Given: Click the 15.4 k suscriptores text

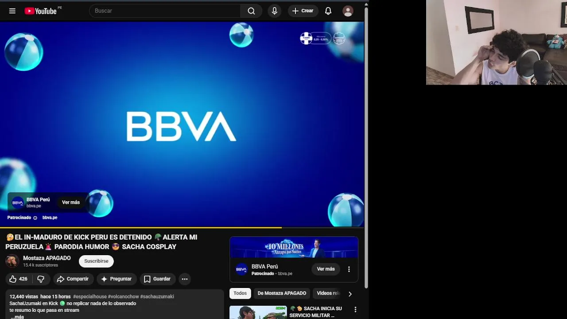Looking at the screenshot, I should pyautogui.click(x=40, y=265).
